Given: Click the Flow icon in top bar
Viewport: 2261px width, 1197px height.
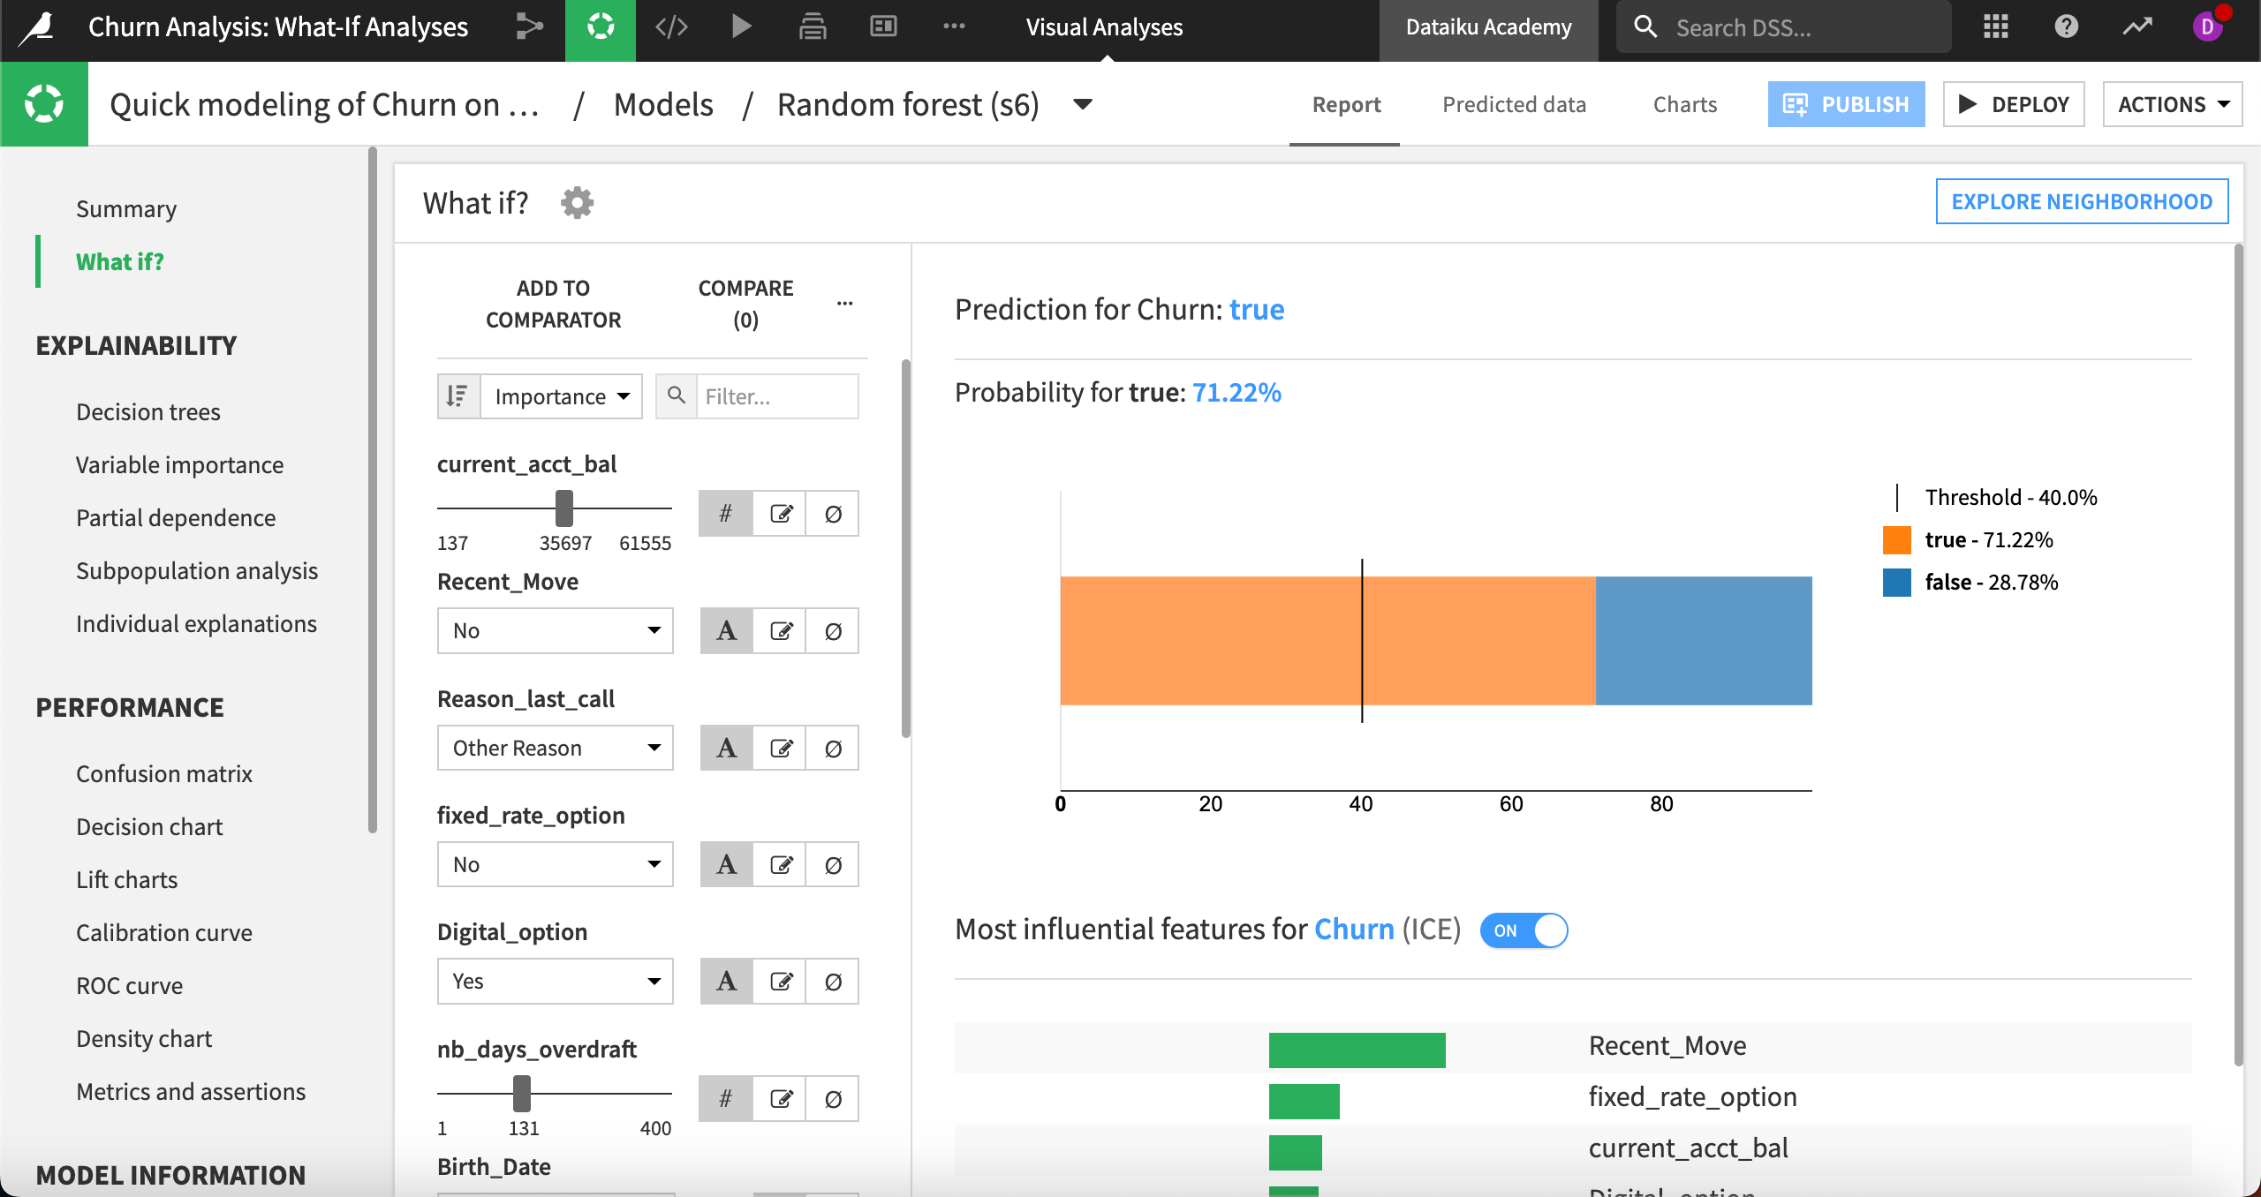Looking at the screenshot, I should click(529, 26).
